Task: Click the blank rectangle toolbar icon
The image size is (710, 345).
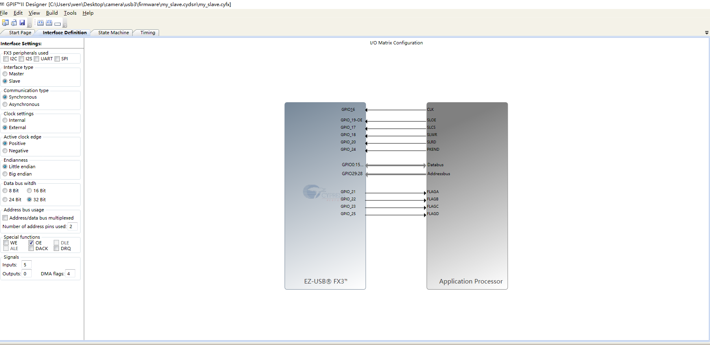Action: pos(57,24)
